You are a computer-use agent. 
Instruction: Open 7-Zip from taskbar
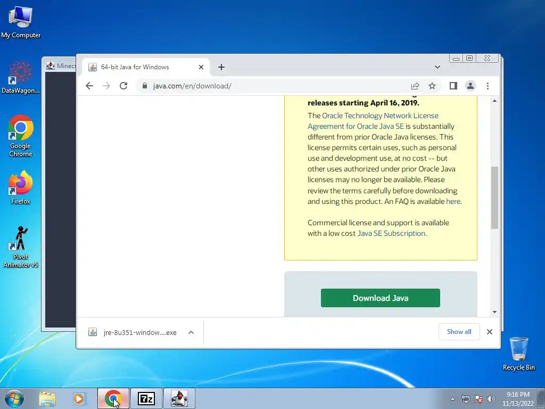click(x=146, y=398)
